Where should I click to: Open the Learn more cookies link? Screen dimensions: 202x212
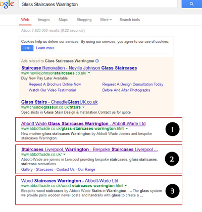coord(45,48)
